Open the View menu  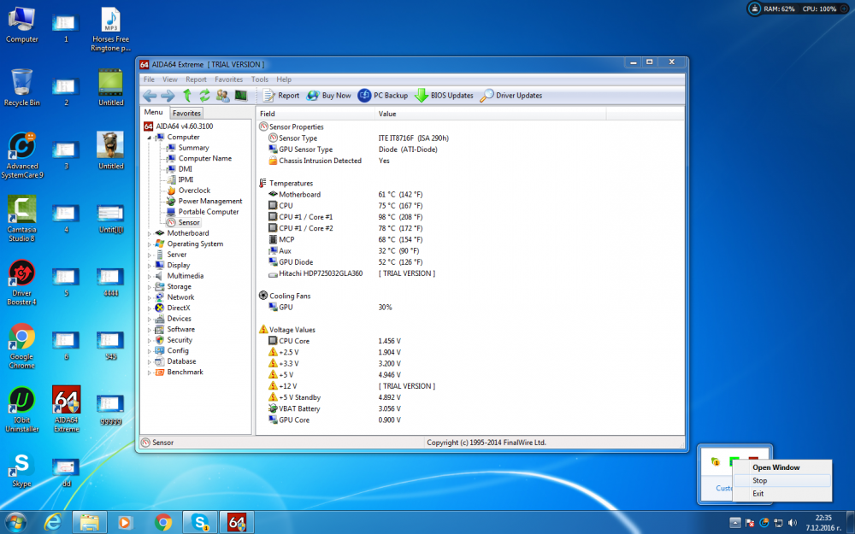coord(170,79)
